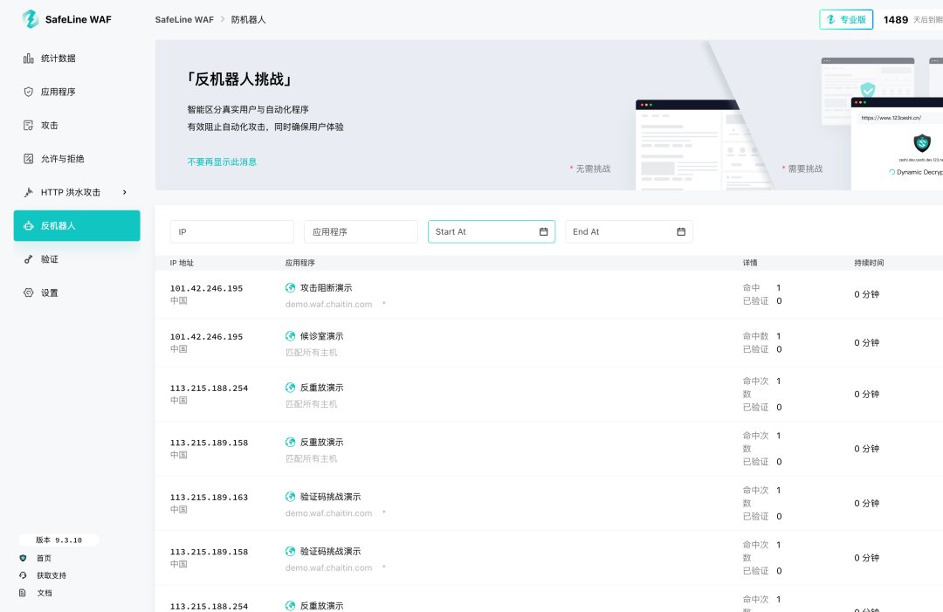This screenshot has width=943, height=612.
Task: Open the 获取支持 link
Action: click(x=52, y=575)
